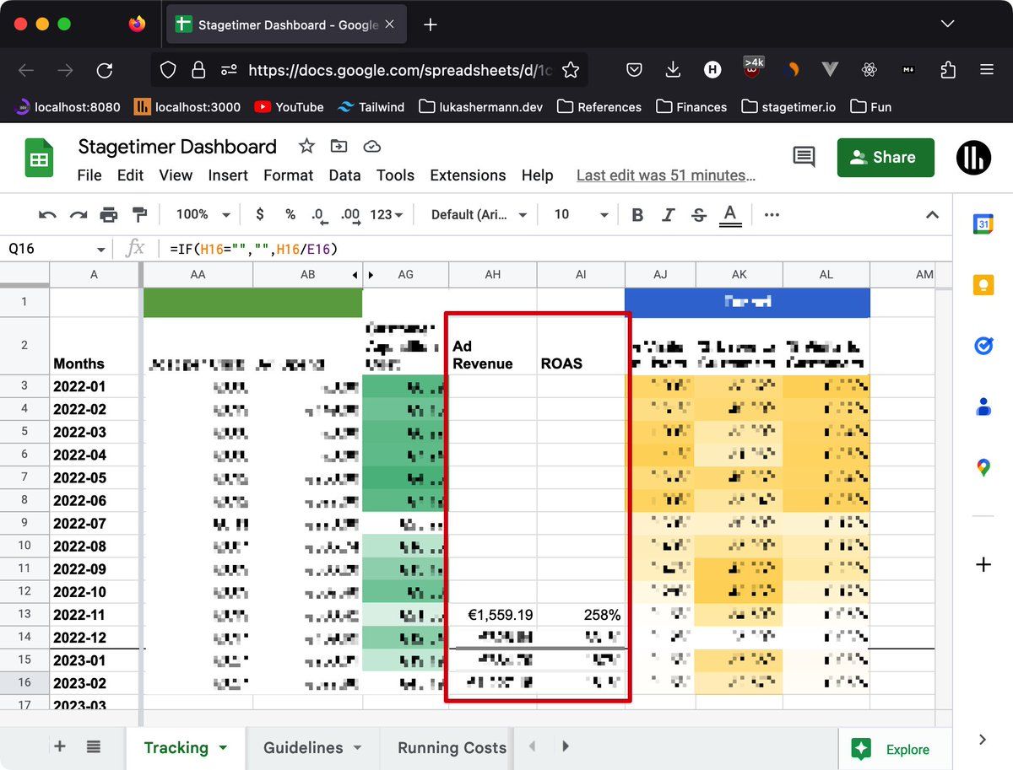
Task: Click the Print icon
Action: tap(109, 215)
